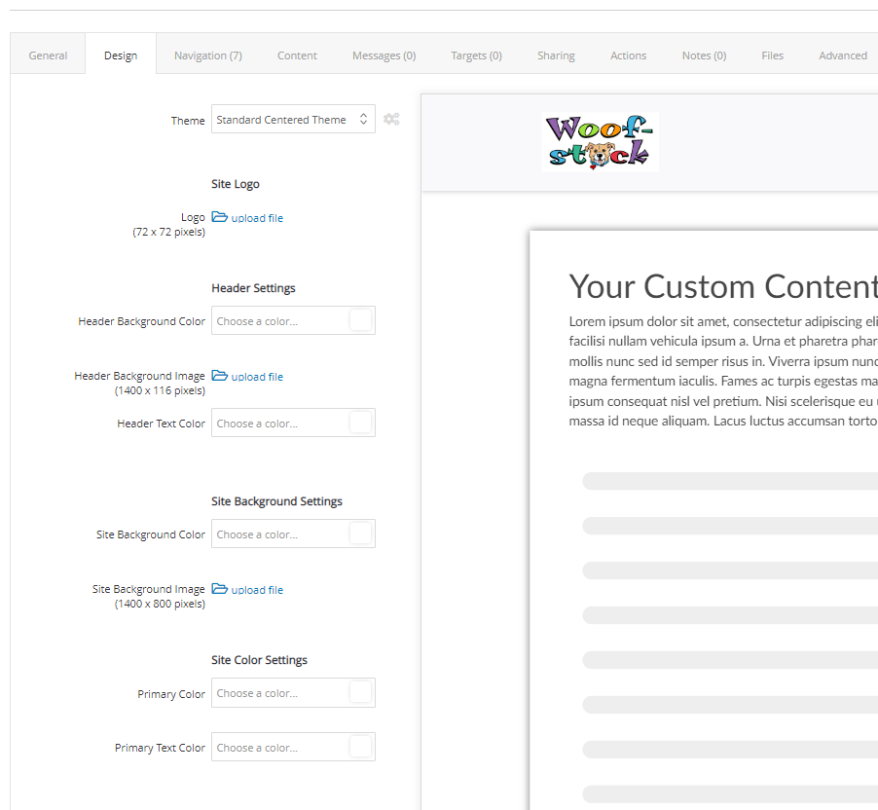This screenshot has height=810, width=878.
Task: Go to the Messages (0) tab
Action: (384, 55)
